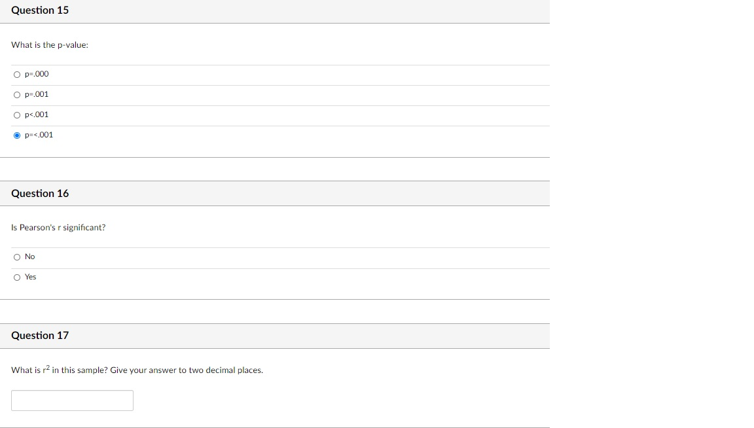The height and width of the screenshot is (428, 754).
Task: Click the answer box for Question 17
Action: [x=72, y=400]
